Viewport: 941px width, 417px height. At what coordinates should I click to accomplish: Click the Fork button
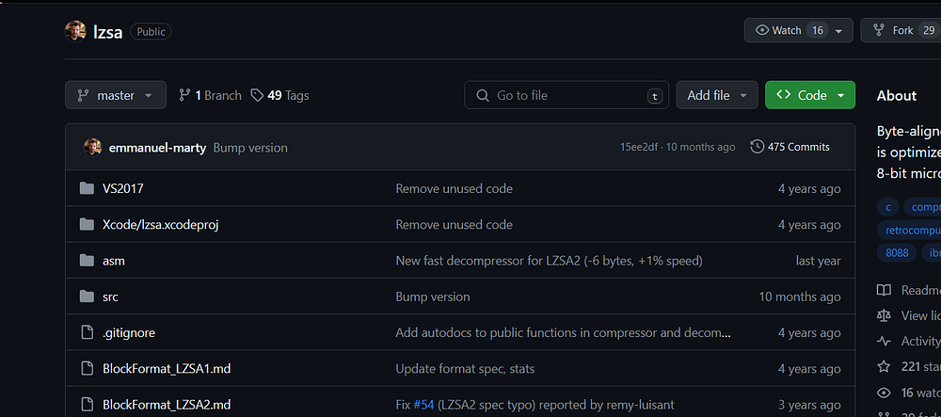[x=901, y=31]
